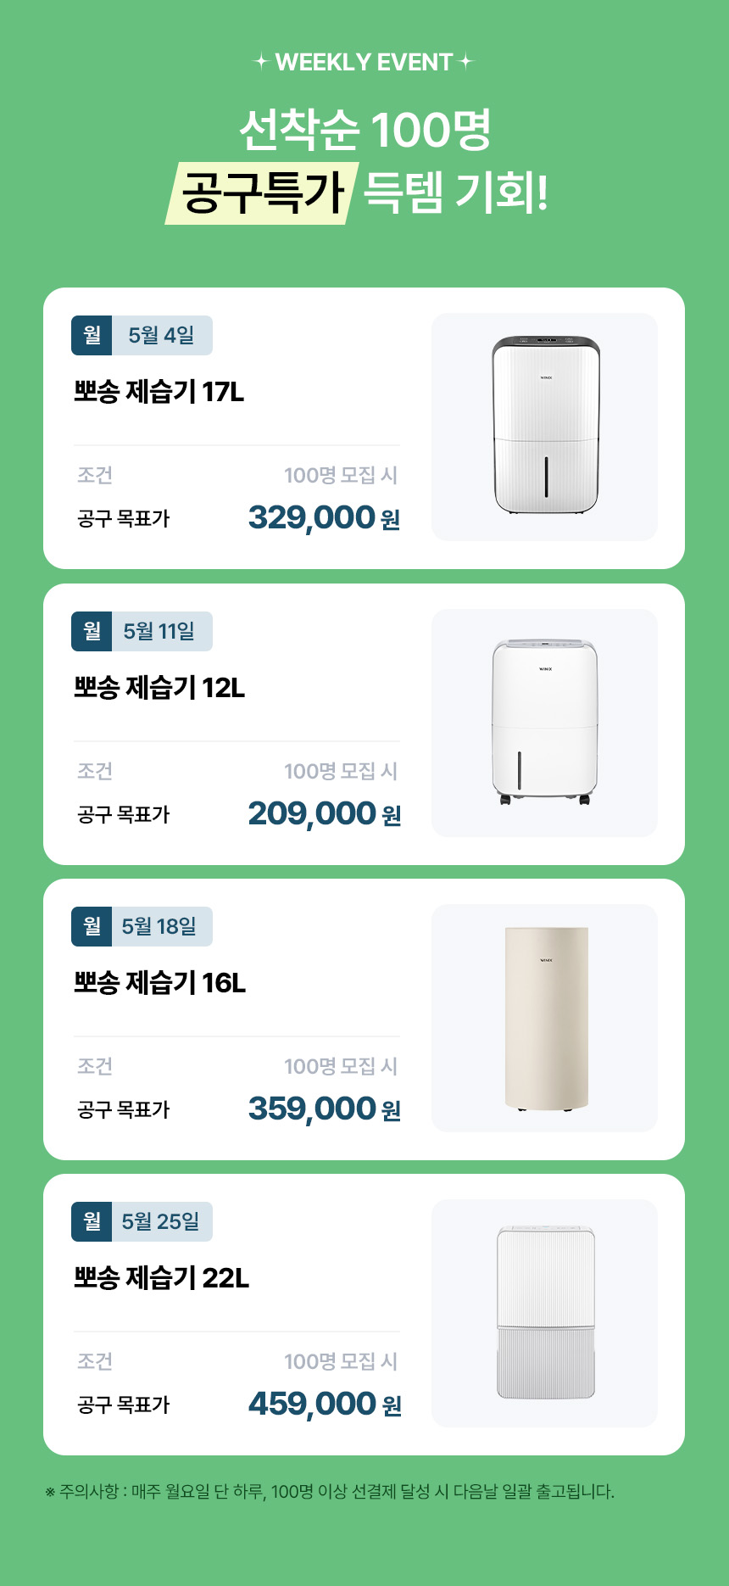
Task: Click the 359,000원 target price
Action: click(x=324, y=1109)
